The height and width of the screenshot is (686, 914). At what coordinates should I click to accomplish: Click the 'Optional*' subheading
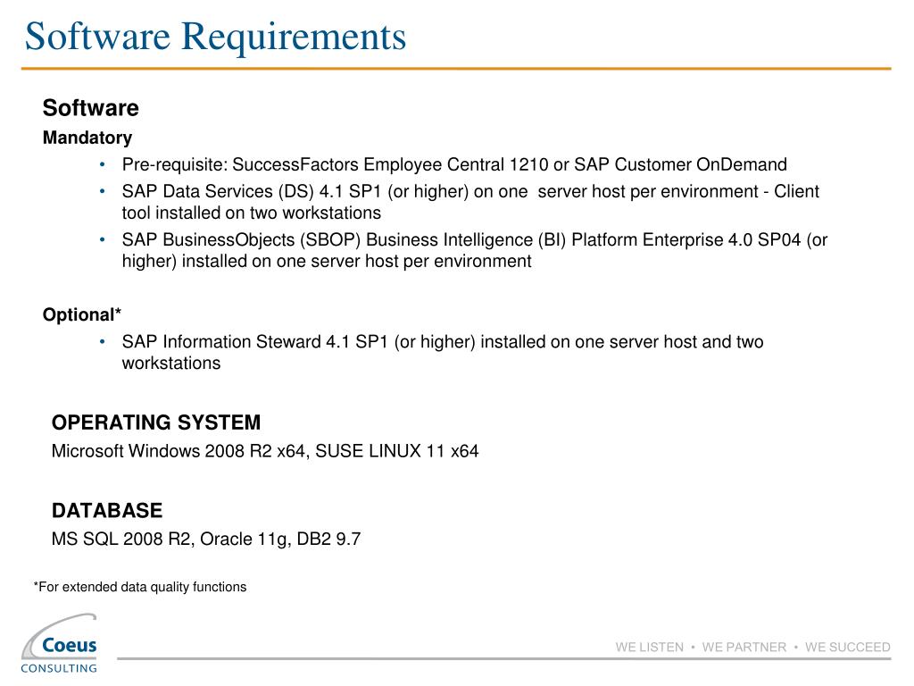(x=81, y=315)
